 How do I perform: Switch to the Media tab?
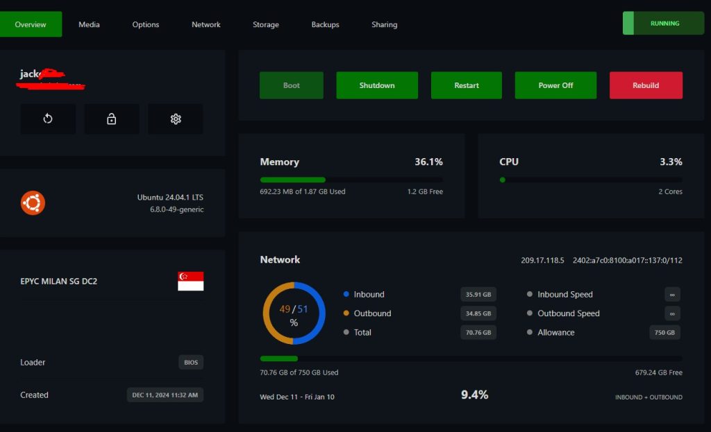point(89,24)
